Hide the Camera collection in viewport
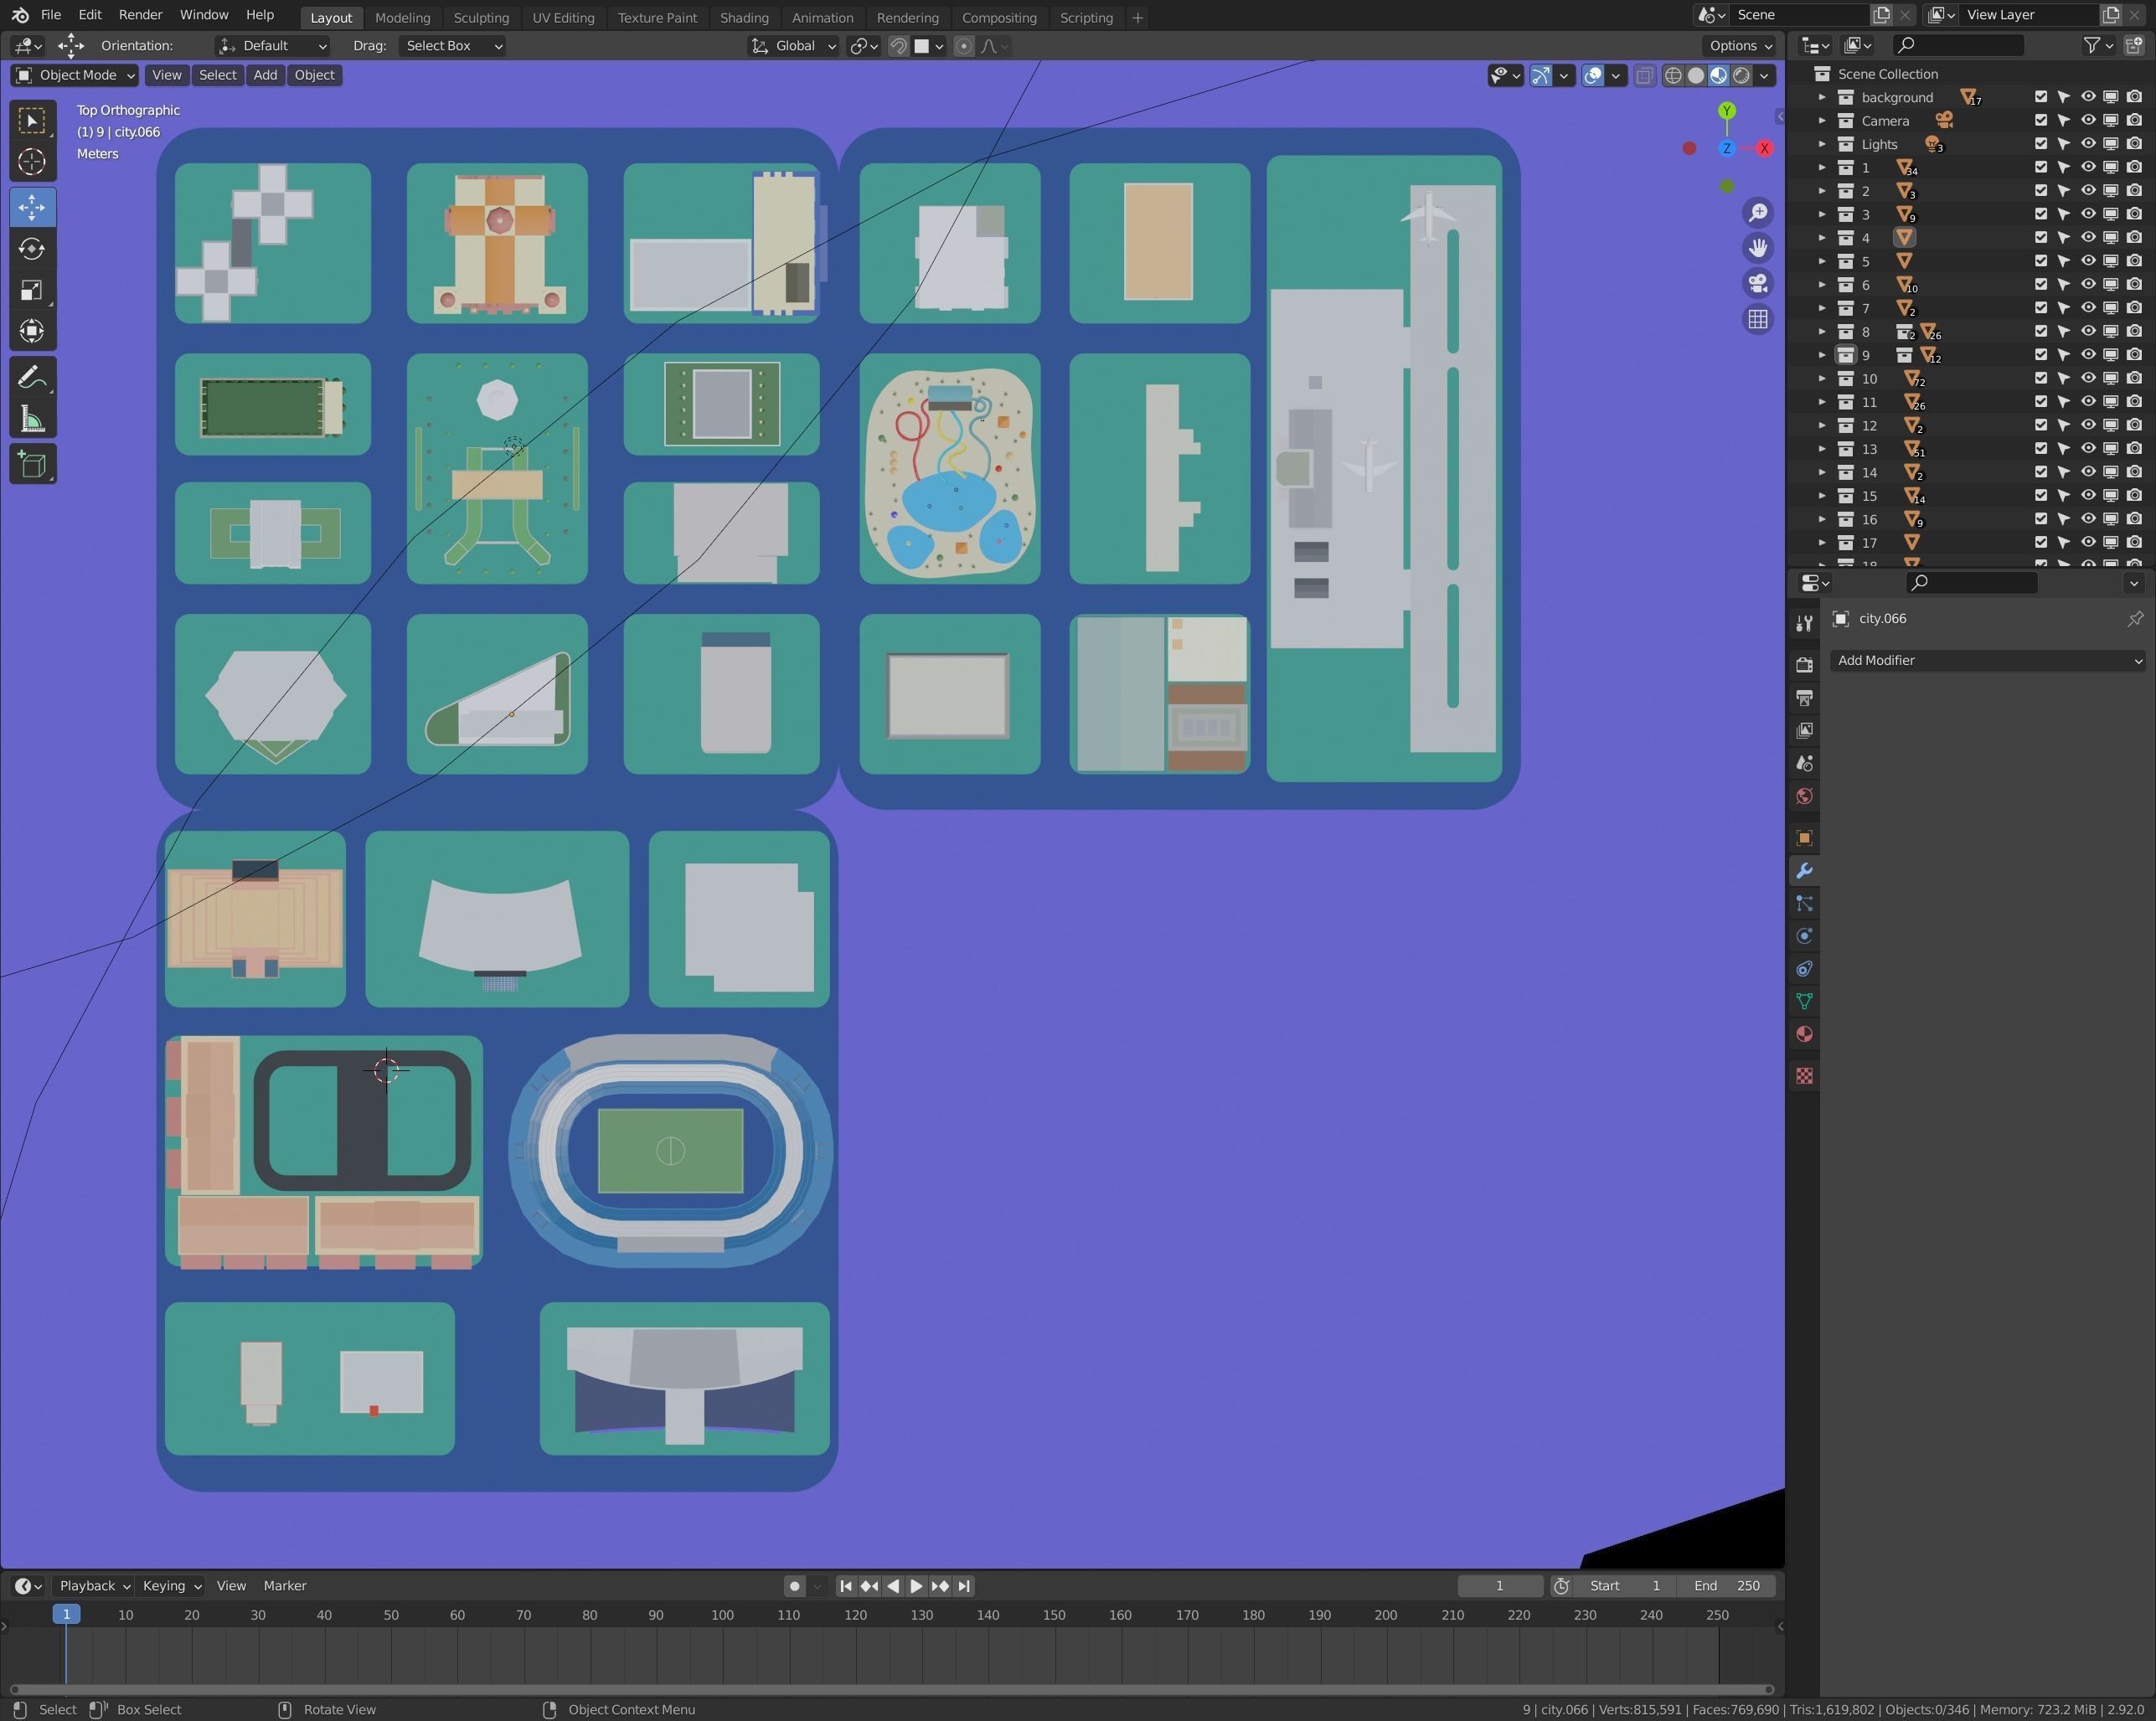This screenshot has height=1721, width=2156. 2088,120
